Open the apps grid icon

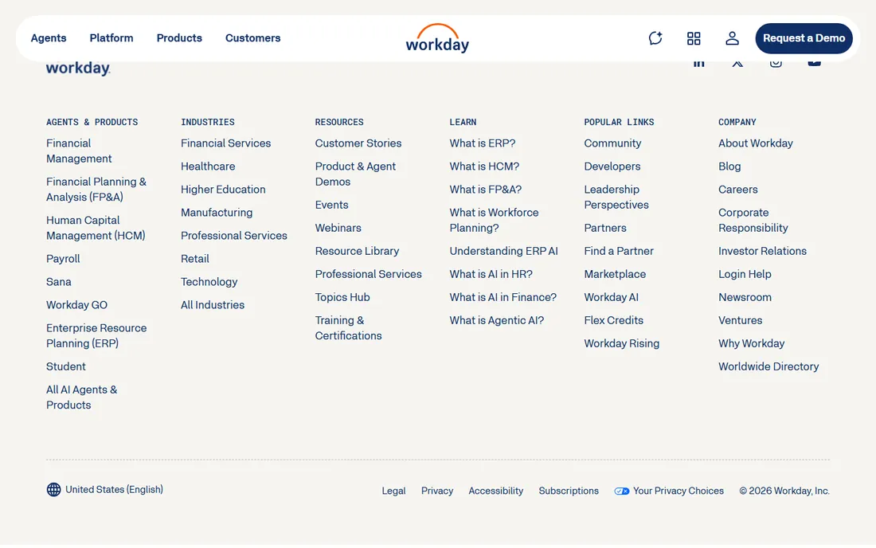tap(694, 38)
